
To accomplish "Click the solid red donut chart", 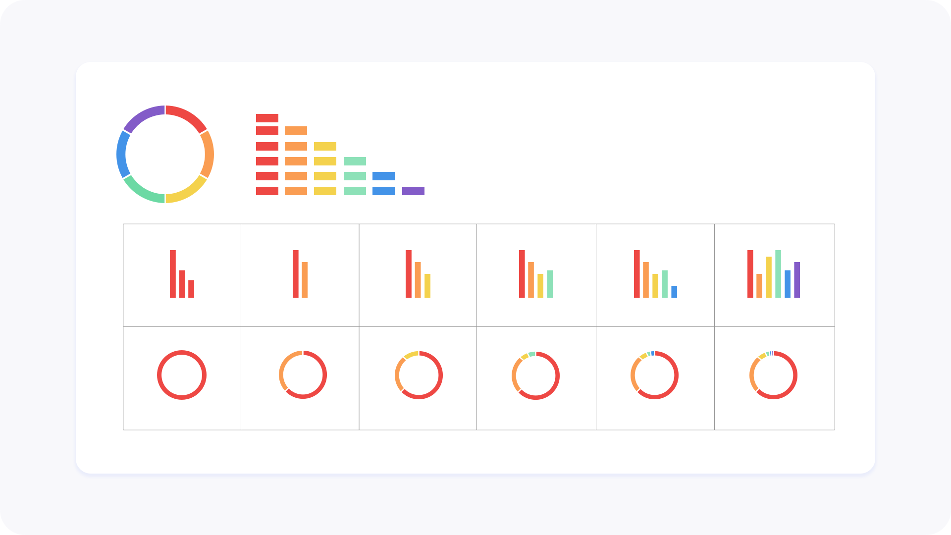I will tap(182, 375).
